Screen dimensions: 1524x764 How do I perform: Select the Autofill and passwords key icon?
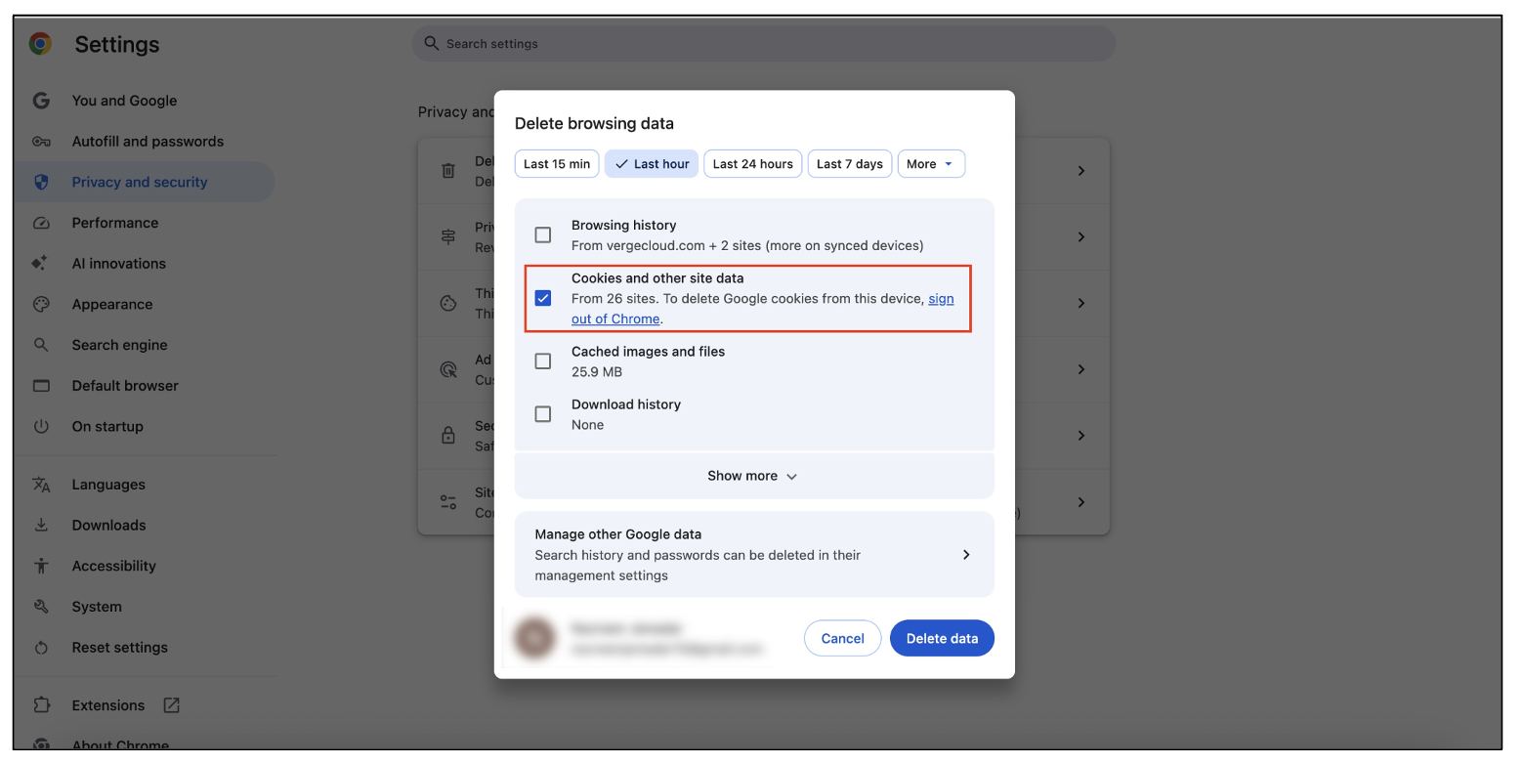pyautogui.click(x=42, y=141)
